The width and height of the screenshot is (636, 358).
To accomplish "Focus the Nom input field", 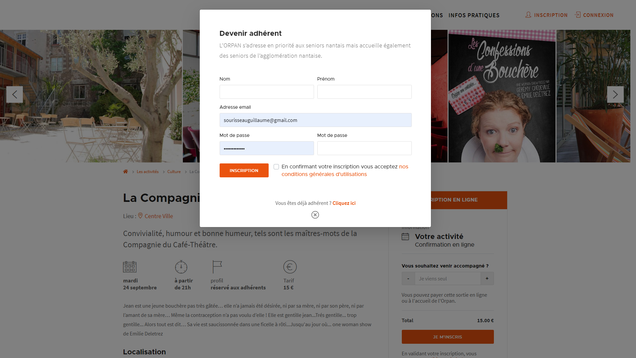I will click(266, 92).
